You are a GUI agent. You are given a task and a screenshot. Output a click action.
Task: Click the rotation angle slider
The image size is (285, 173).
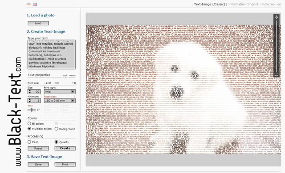tap(32, 110)
